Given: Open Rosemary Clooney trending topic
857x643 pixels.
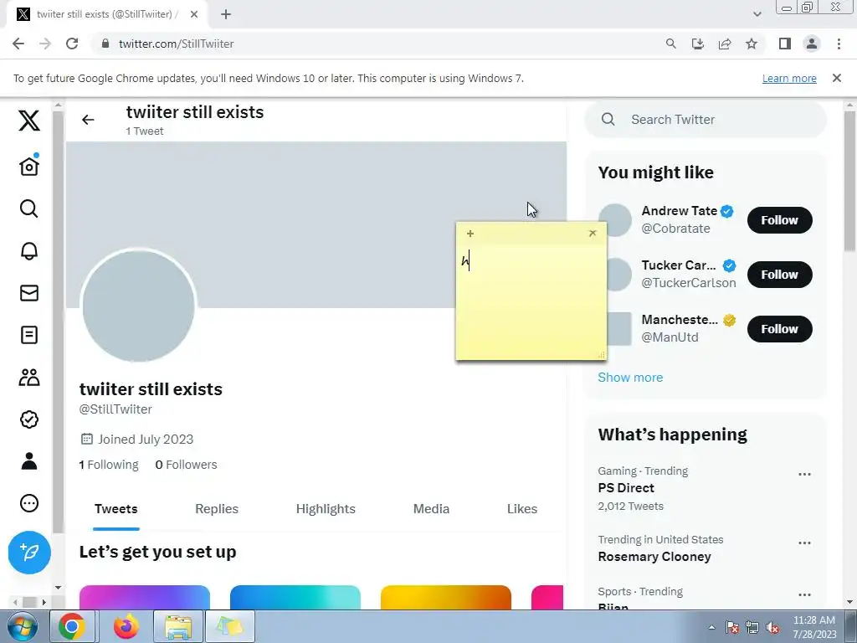Looking at the screenshot, I should (x=654, y=557).
